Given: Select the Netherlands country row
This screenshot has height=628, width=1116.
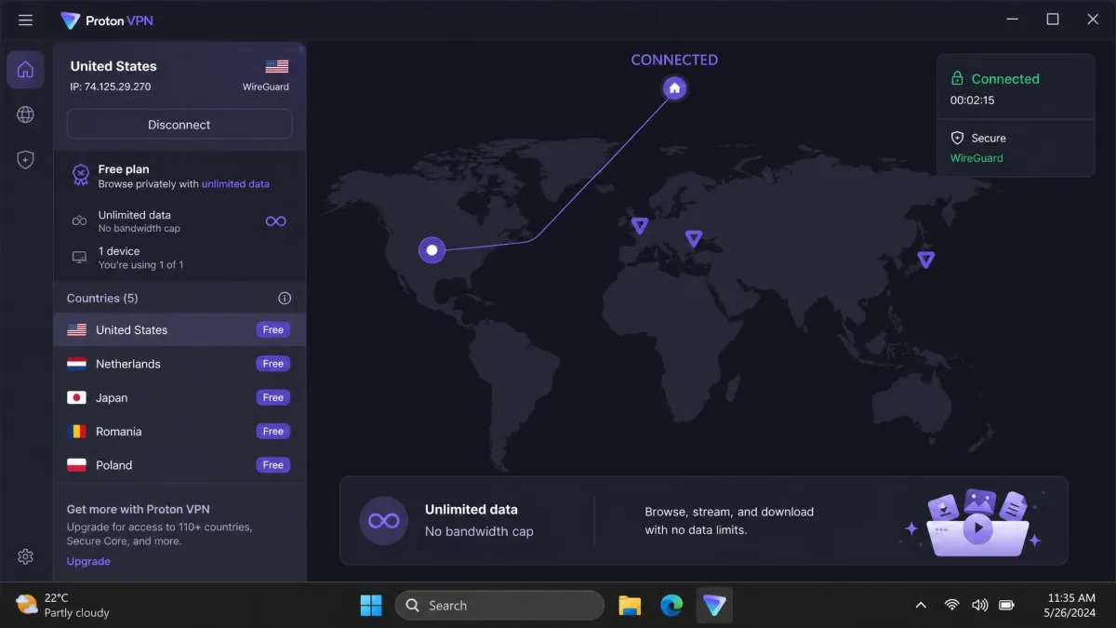Looking at the screenshot, I should pos(179,364).
